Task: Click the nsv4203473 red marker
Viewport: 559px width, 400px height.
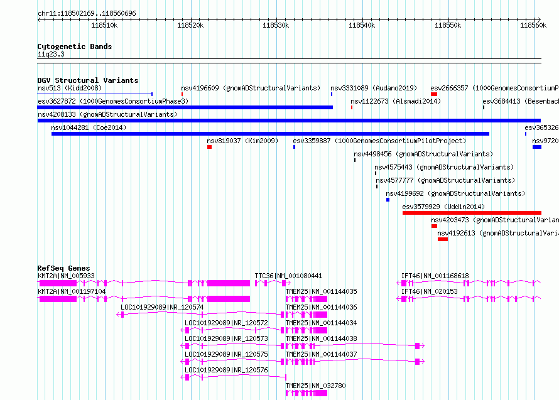Action: tap(434, 226)
